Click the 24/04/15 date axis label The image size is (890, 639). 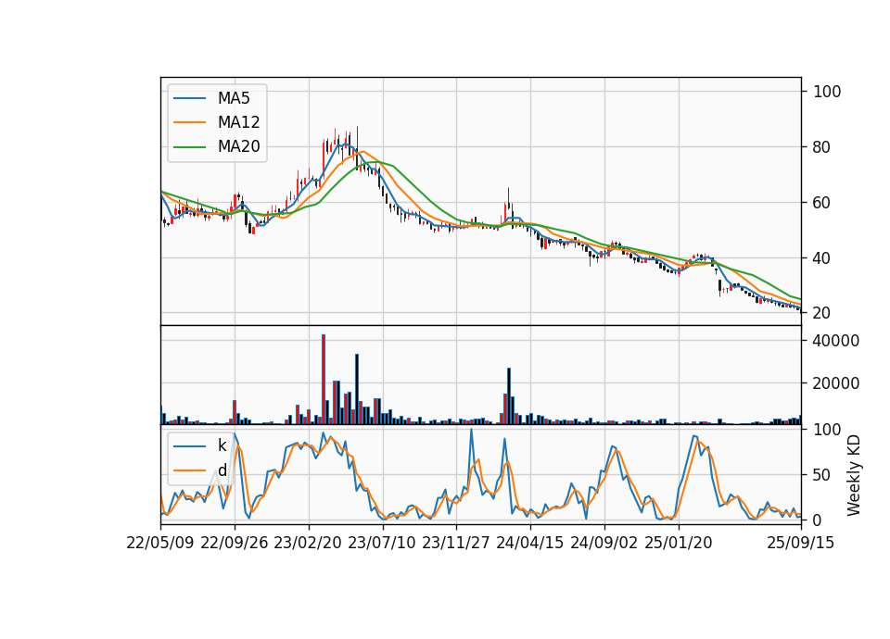(530, 543)
